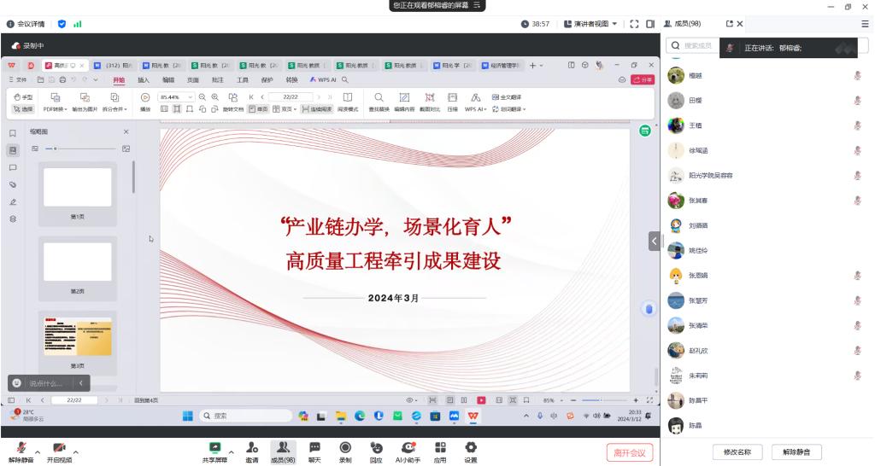Open the Invite (邀请) icon

(x=252, y=448)
